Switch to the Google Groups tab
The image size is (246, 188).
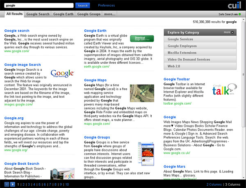[89, 14]
